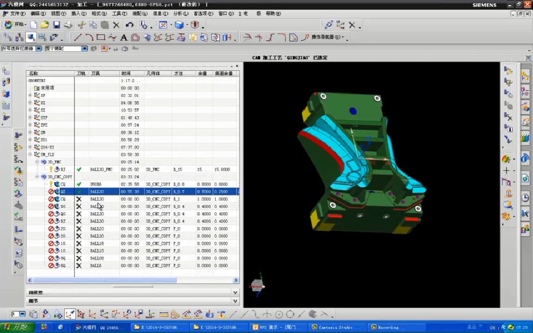Select the Arc curve tool

pyautogui.click(x=89, y=37)
